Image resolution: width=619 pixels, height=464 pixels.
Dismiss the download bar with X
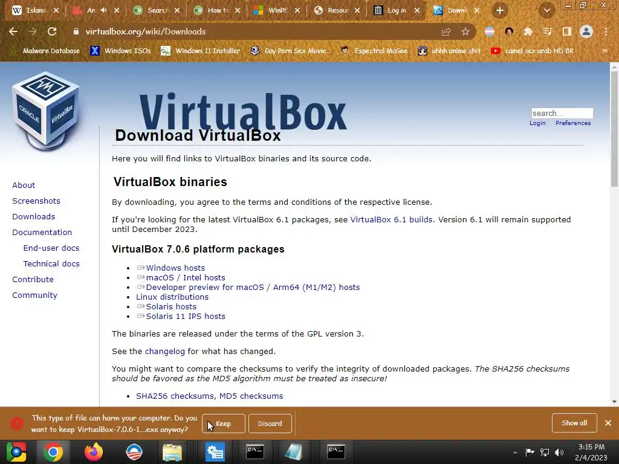[x=608, y=423]
